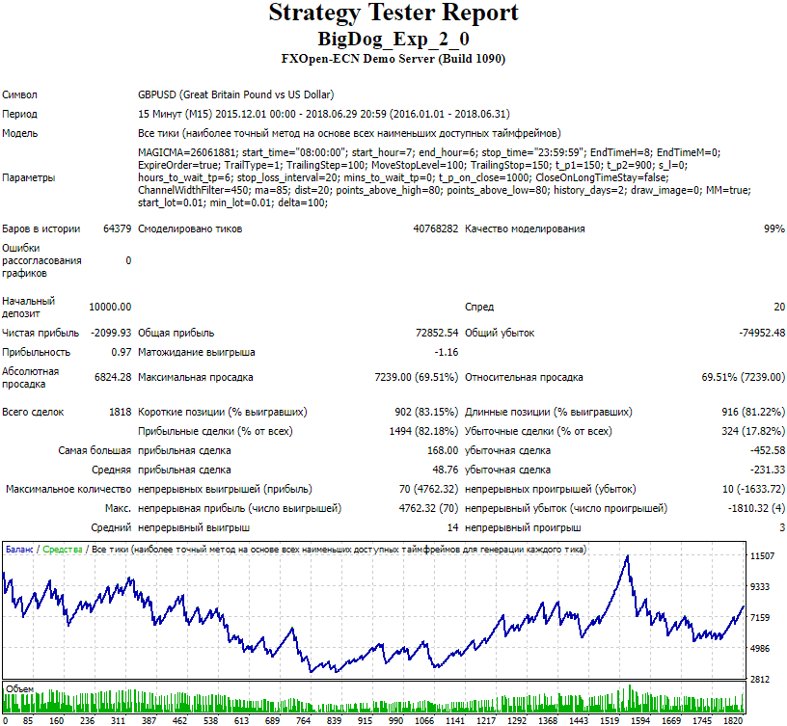Select profit trades value 1494 (82.18%)
This screenshot has height=726, width=787.
pyautogui.click(x=423, y=431)
